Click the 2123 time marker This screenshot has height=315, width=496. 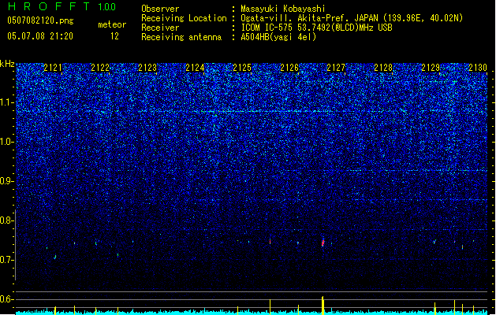tap(147, 68)
